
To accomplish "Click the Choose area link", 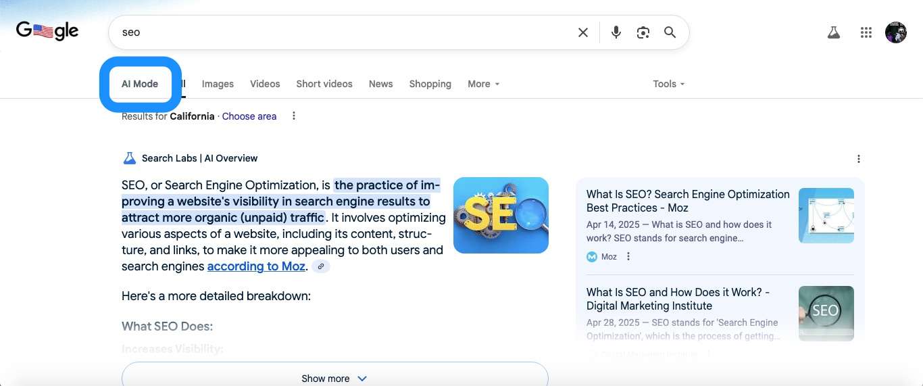I will (249, 116).
